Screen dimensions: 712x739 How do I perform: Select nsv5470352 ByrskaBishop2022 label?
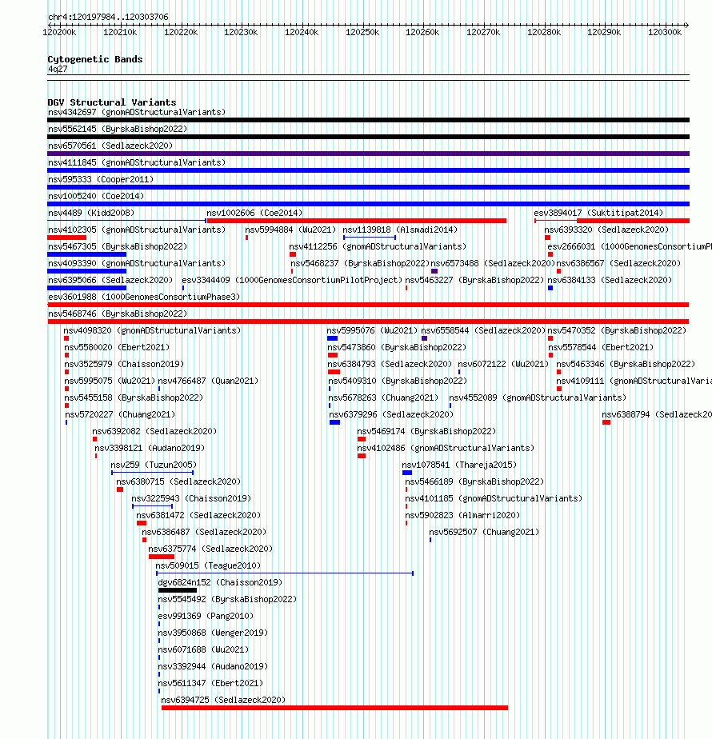click(617, 331)
